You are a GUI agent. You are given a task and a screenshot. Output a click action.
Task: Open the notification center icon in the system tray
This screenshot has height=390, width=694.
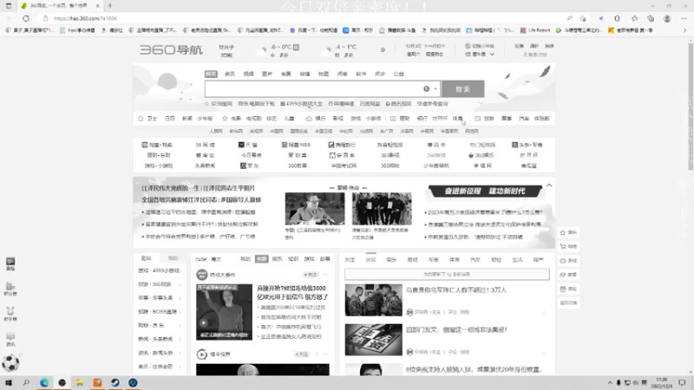tap(682, 382)
